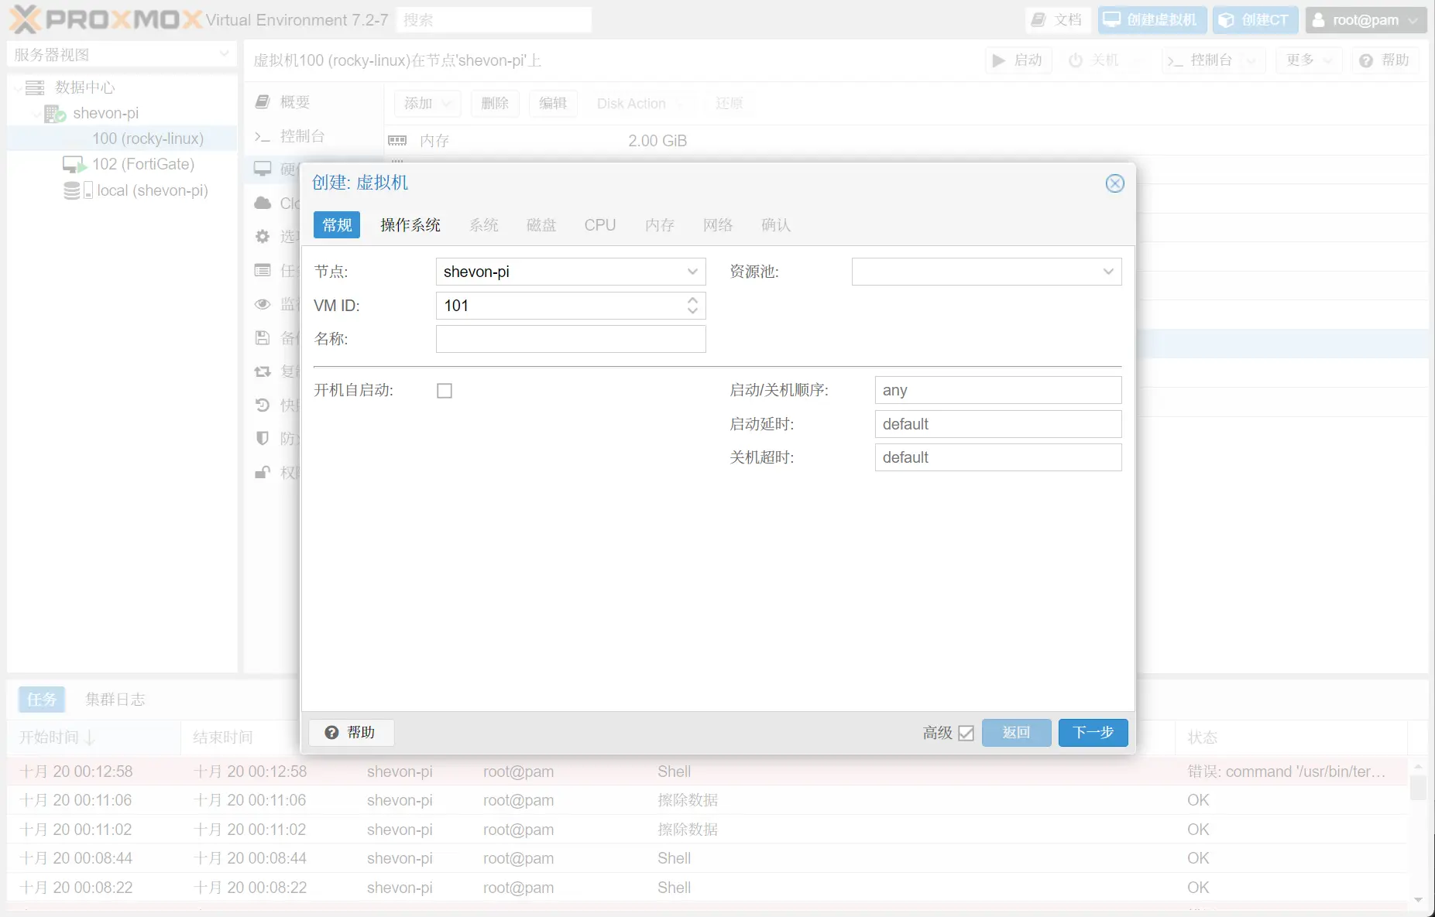
Task: Open the root@pam user menu
Action: tap(1366, 20)
